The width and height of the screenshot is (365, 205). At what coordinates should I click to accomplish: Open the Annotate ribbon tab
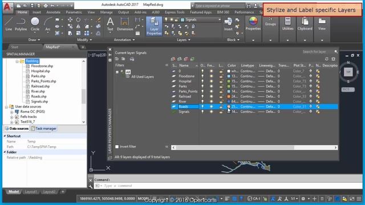pos(53,12)
